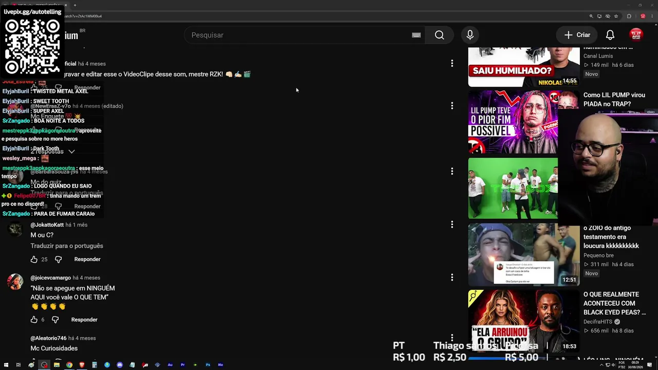Launch Adobe Audition from the taskbar
This screenshot has height=370, width=658.
(x=170, y=365)
